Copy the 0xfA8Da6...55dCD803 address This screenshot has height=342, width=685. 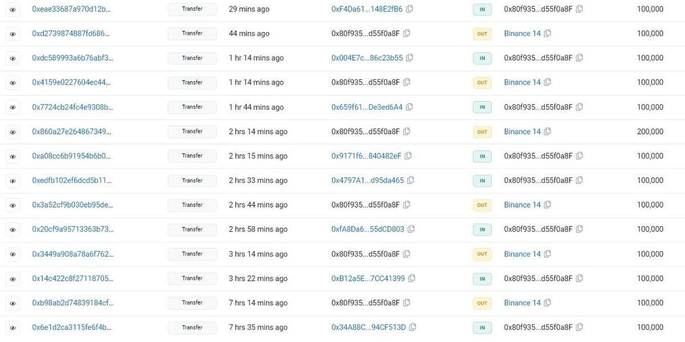click(x=411, y=229)
